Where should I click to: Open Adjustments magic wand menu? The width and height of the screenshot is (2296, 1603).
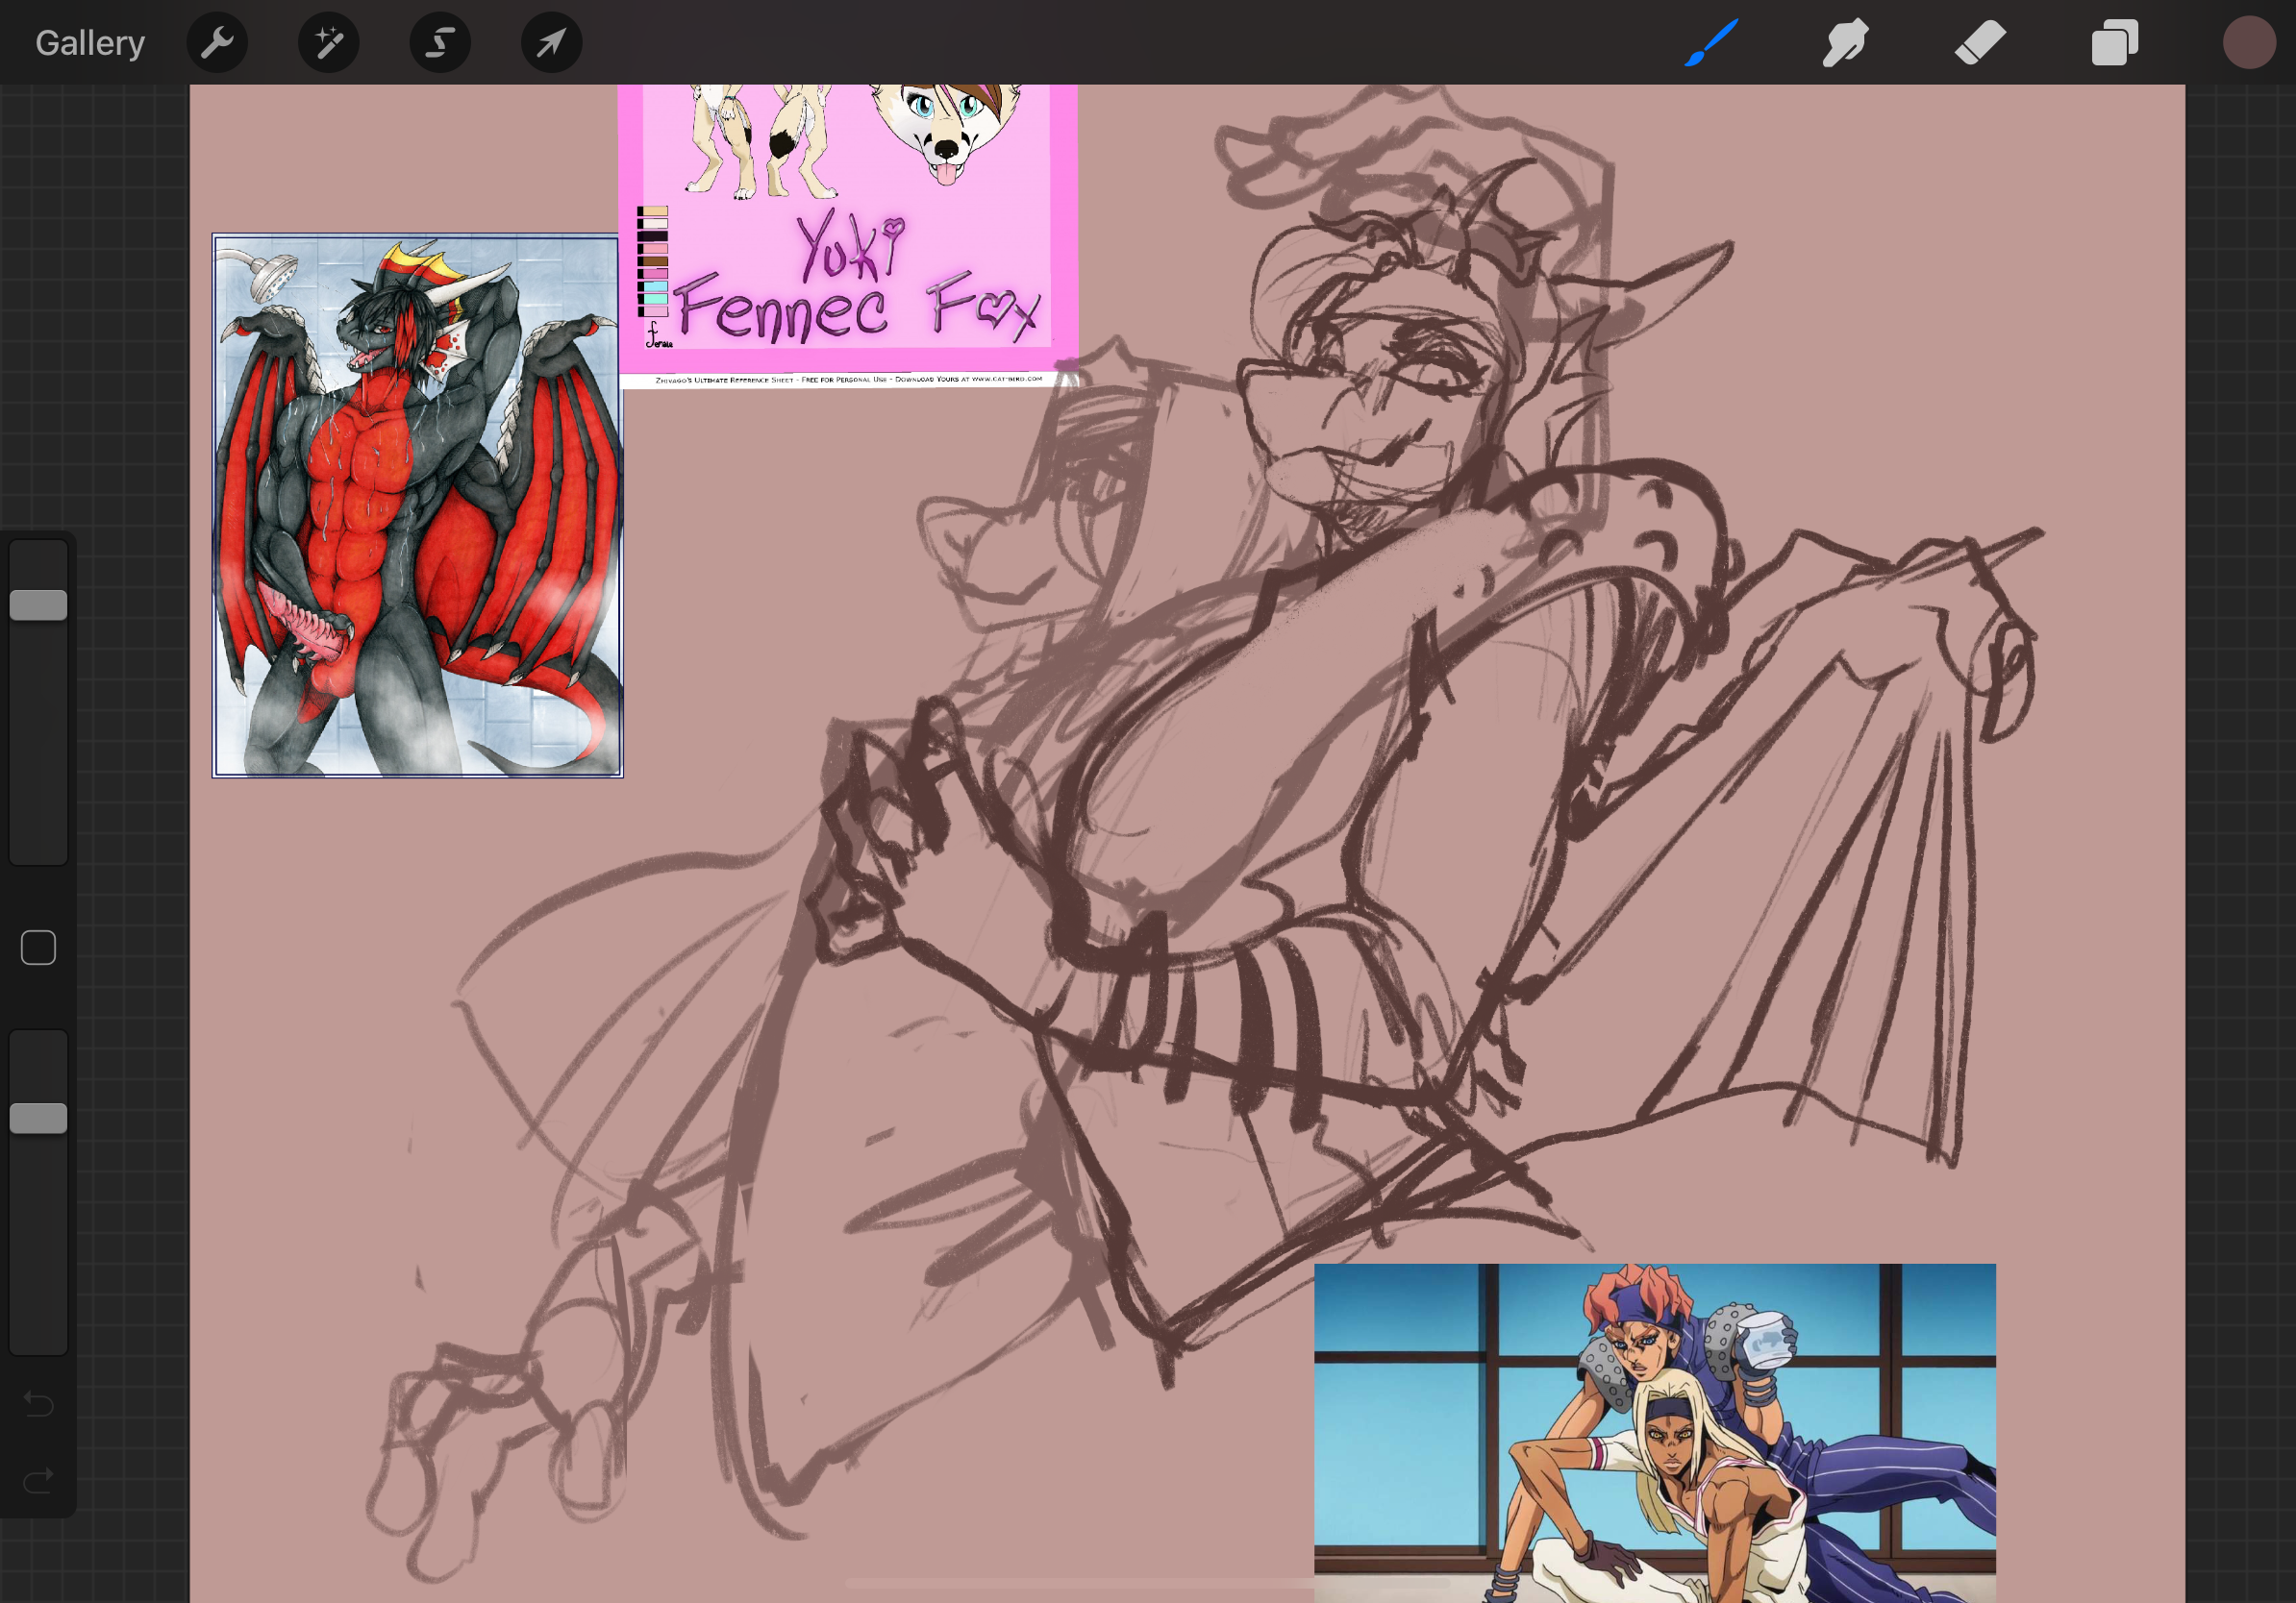[329, 43]
